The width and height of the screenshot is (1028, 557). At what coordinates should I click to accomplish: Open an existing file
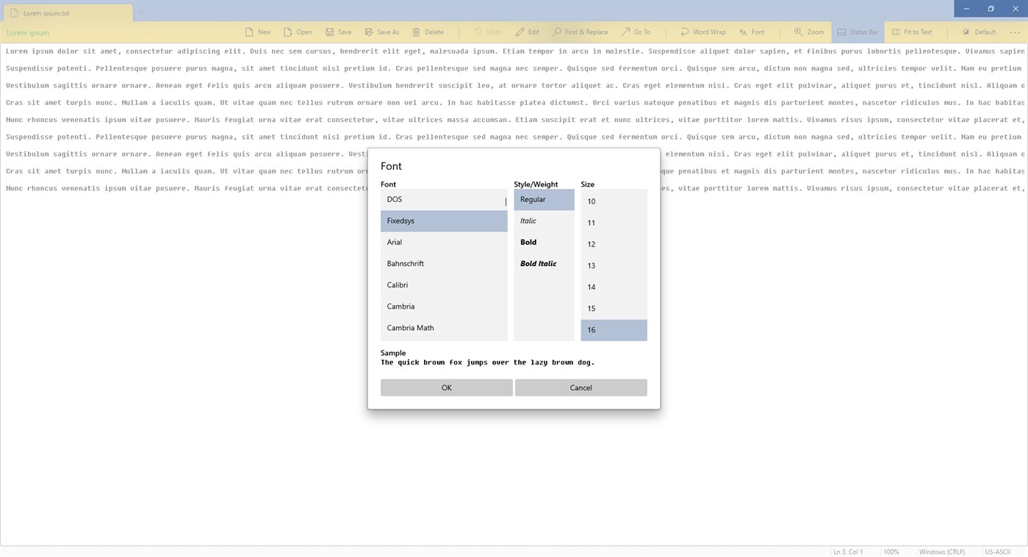tap(298, 32)
